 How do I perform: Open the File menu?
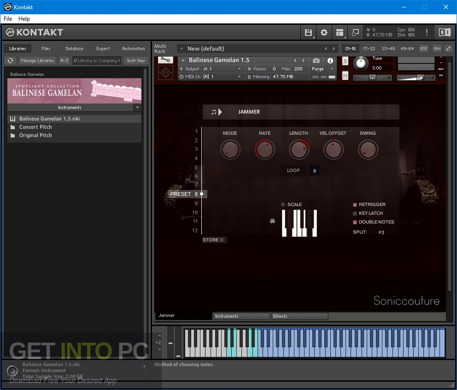click(8, 19)
